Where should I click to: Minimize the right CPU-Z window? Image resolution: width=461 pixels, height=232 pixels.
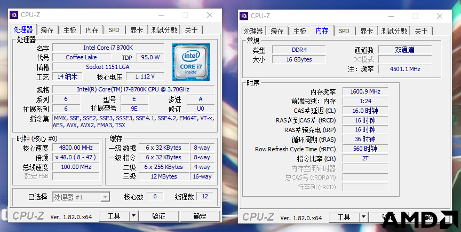coord(391,16)
